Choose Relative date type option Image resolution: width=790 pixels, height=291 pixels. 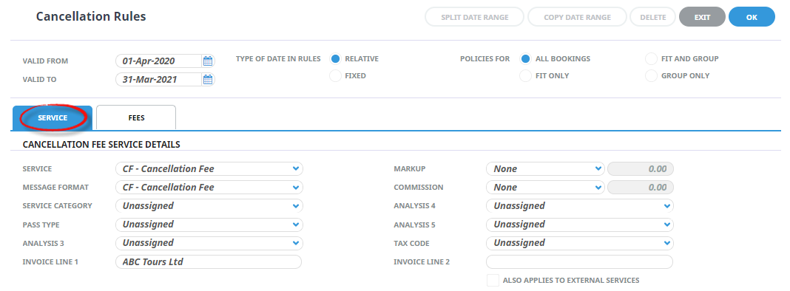[x=335, y=59]
